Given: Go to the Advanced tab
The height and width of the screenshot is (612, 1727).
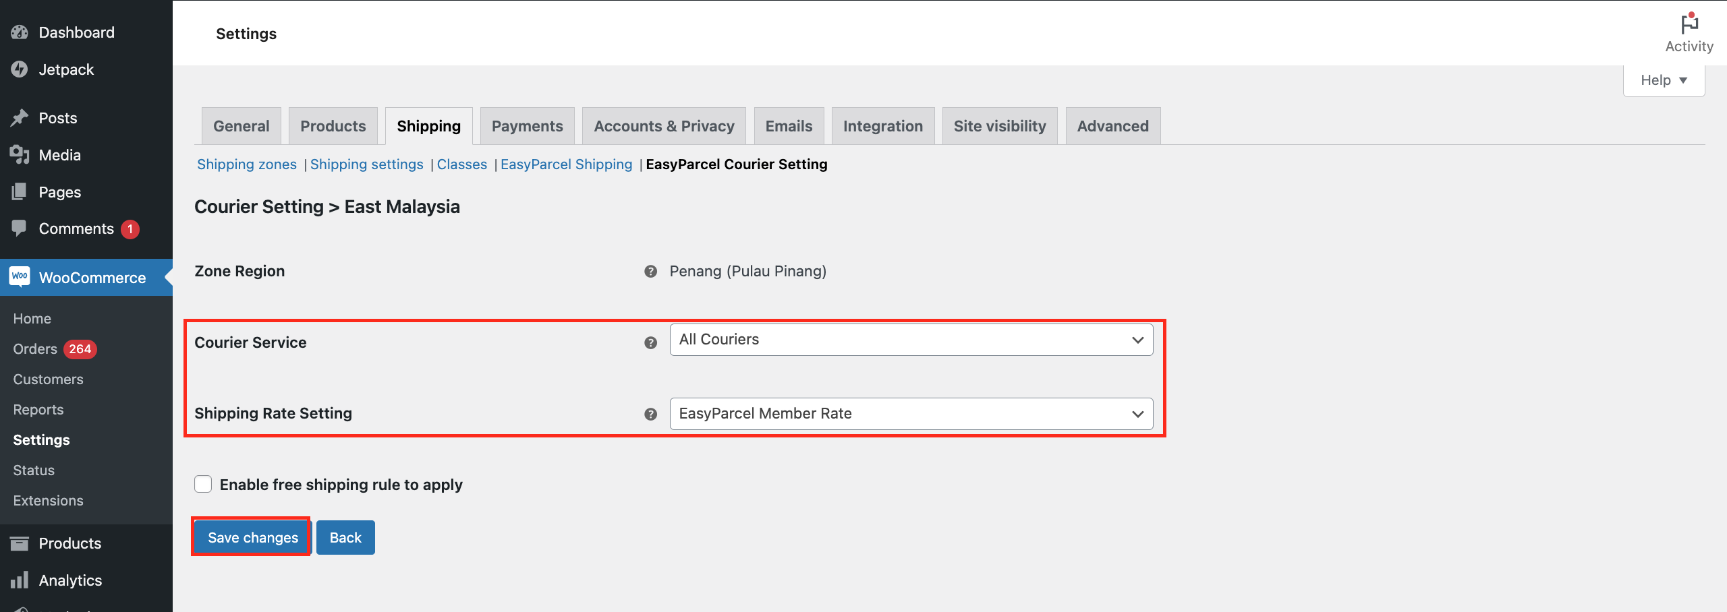Looking at the screenshot, I should tap(1113, 126).
